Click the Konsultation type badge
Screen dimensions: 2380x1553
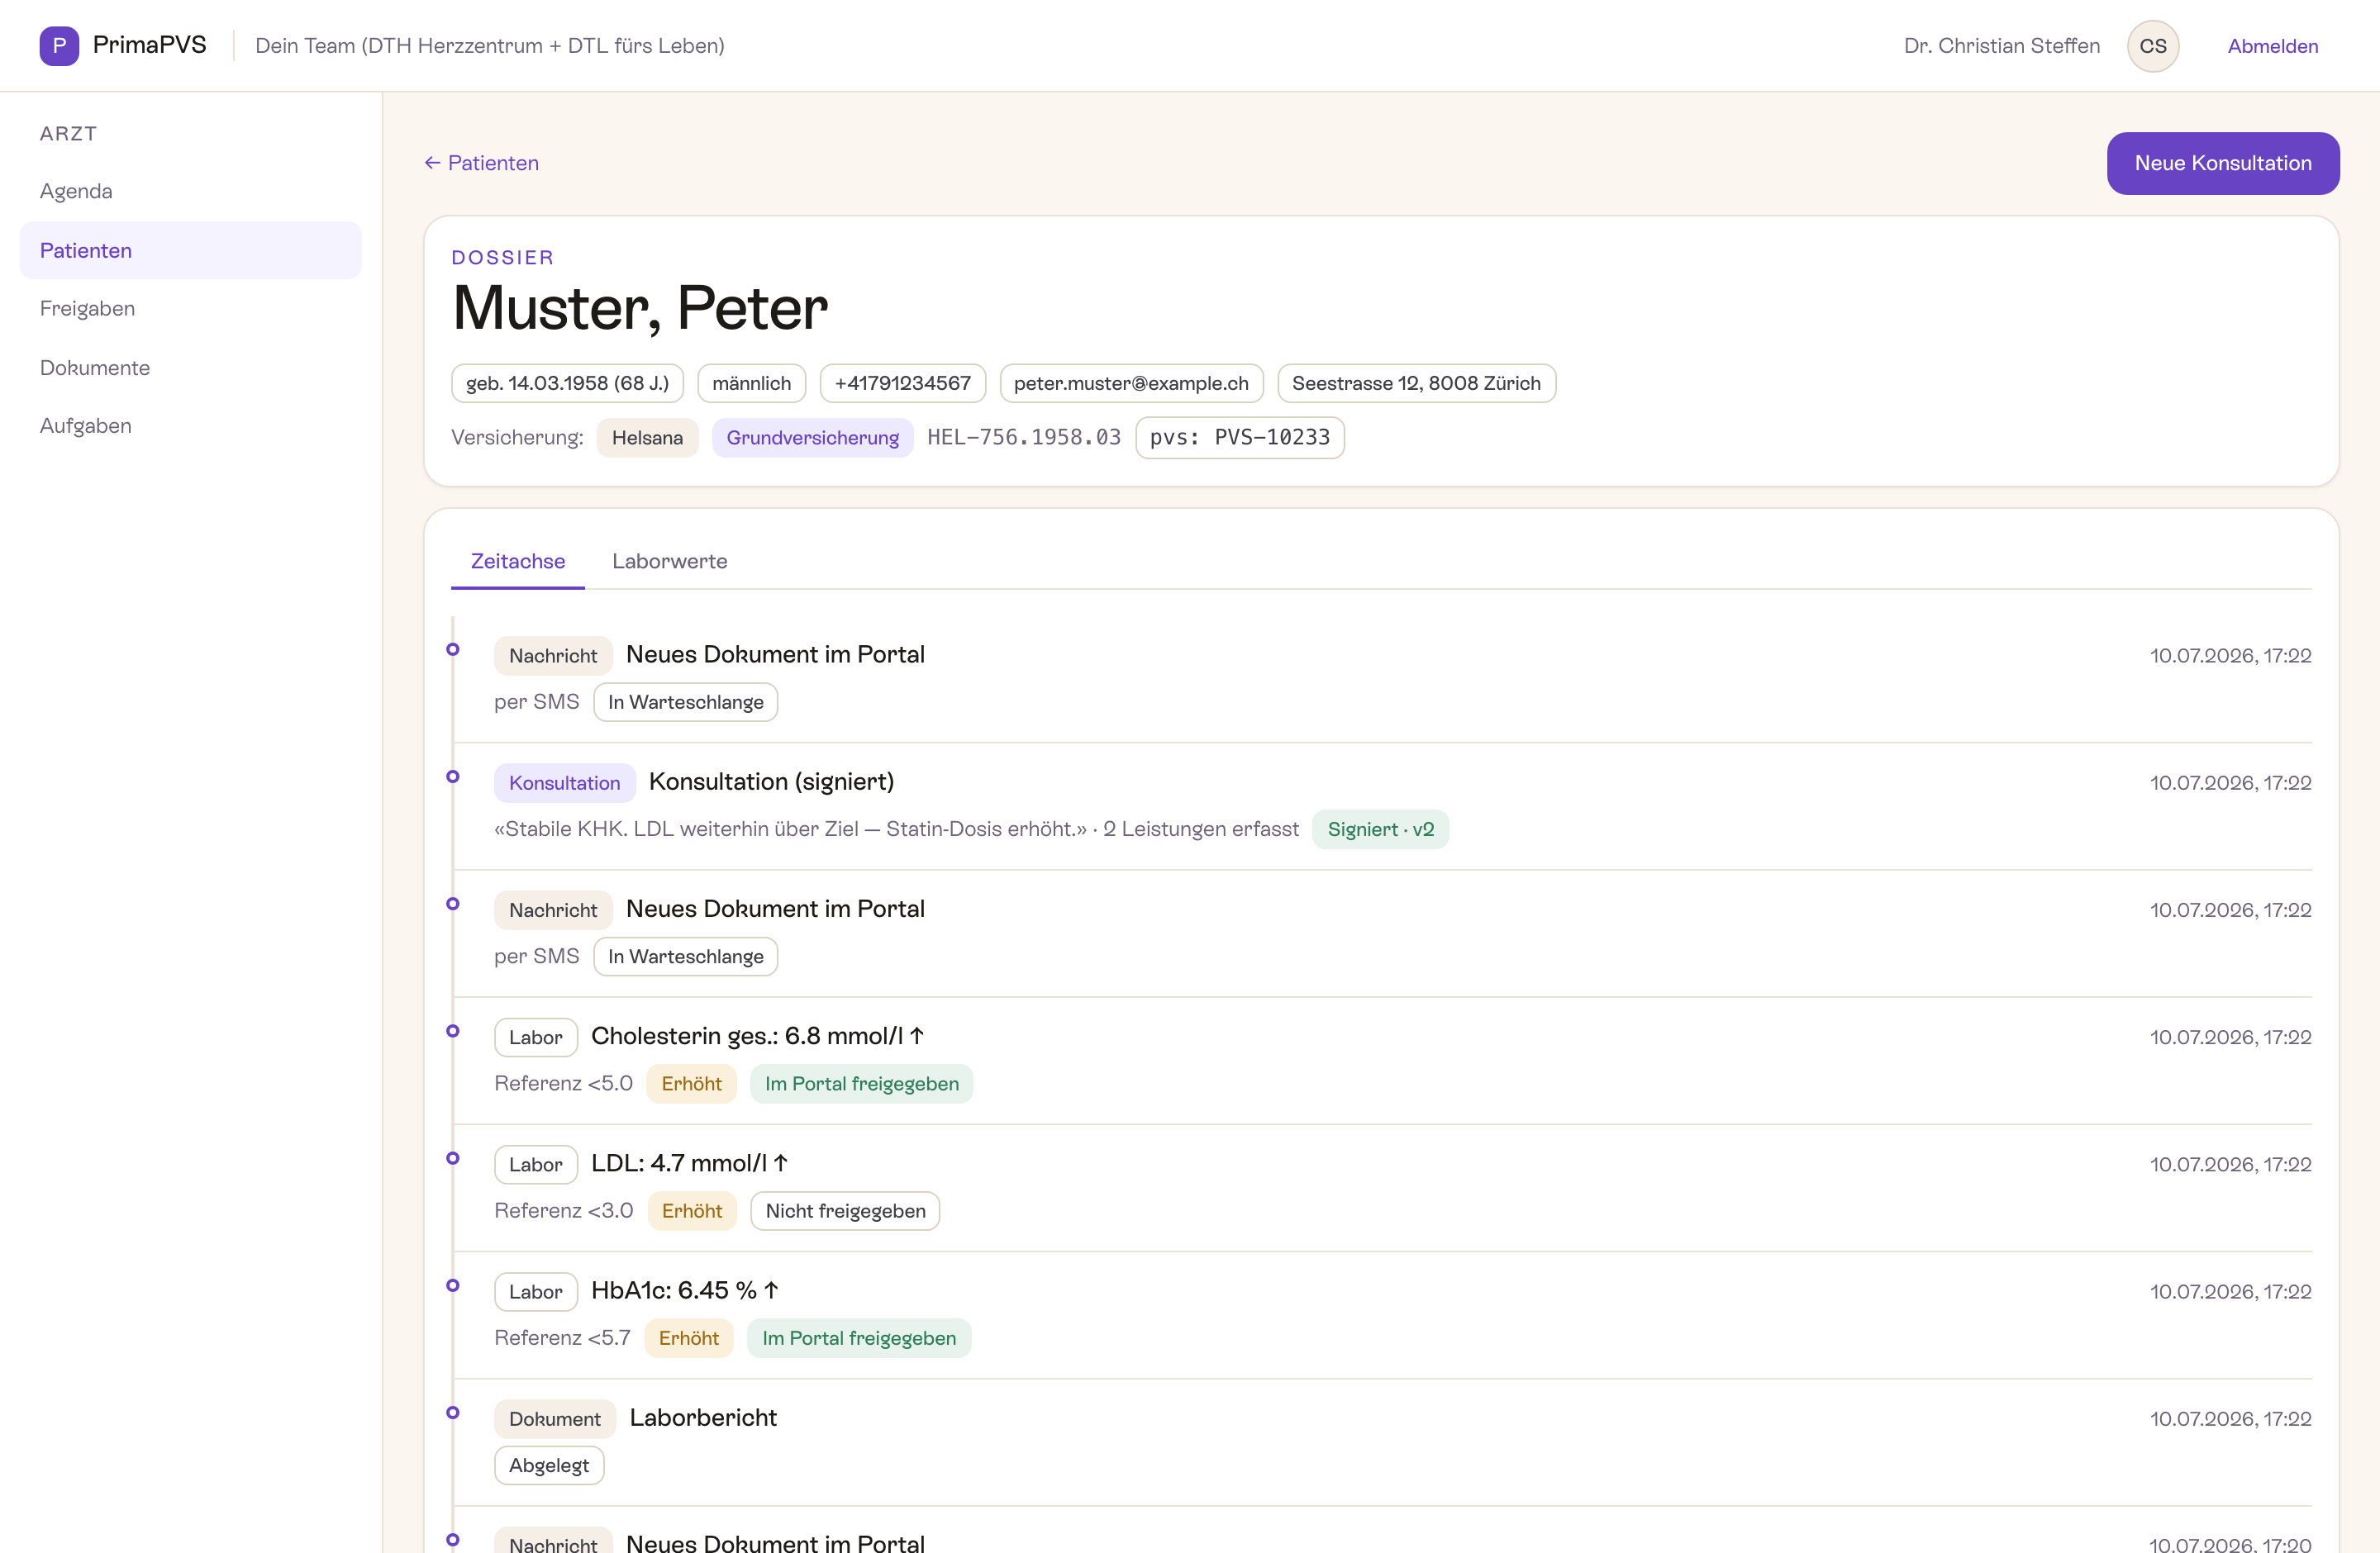click(564, 782)
